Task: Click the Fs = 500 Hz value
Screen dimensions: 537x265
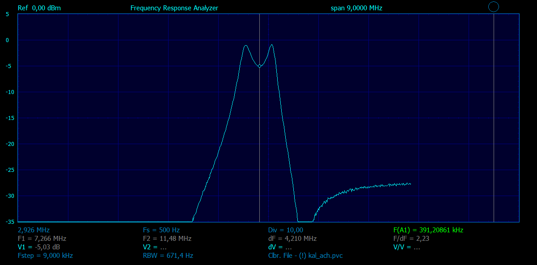Action: click(x=162, y=230)
